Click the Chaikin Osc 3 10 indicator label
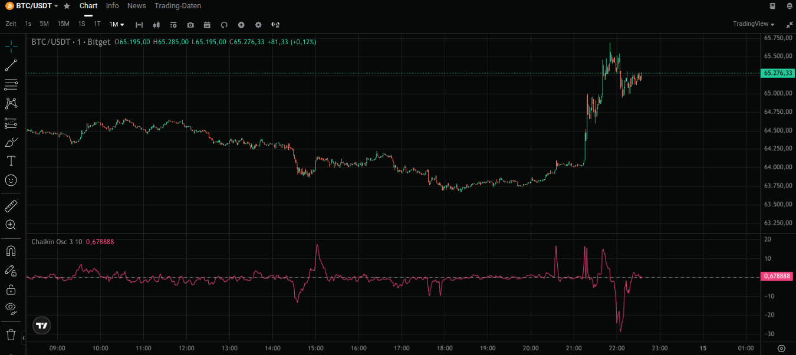This screenshot has height=355, width=796. tap(57, 242)
